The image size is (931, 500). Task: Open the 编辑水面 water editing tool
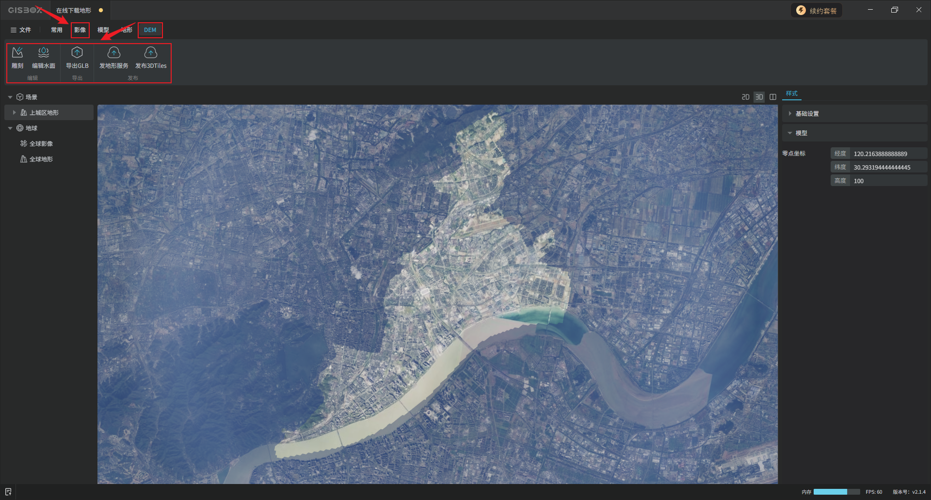coord(44,57)
